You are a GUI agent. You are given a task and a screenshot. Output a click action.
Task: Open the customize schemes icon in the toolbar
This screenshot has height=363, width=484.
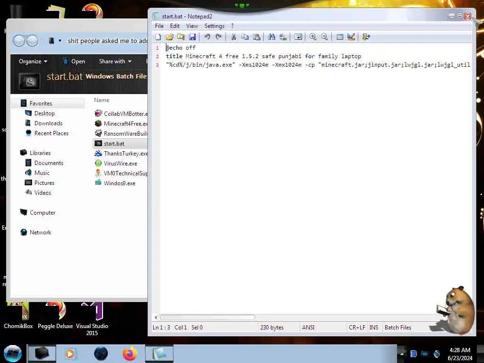pyautogui.click(x=351, y=37)
